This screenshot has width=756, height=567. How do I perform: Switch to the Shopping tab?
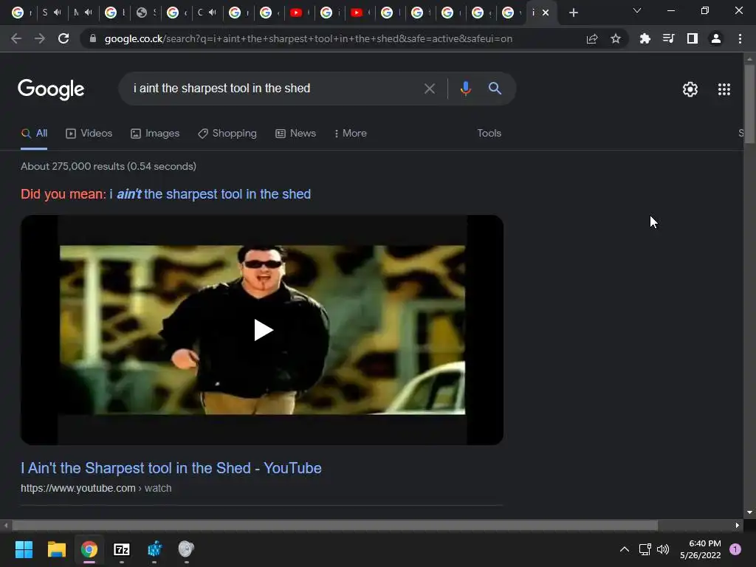(x=227, y=134)
